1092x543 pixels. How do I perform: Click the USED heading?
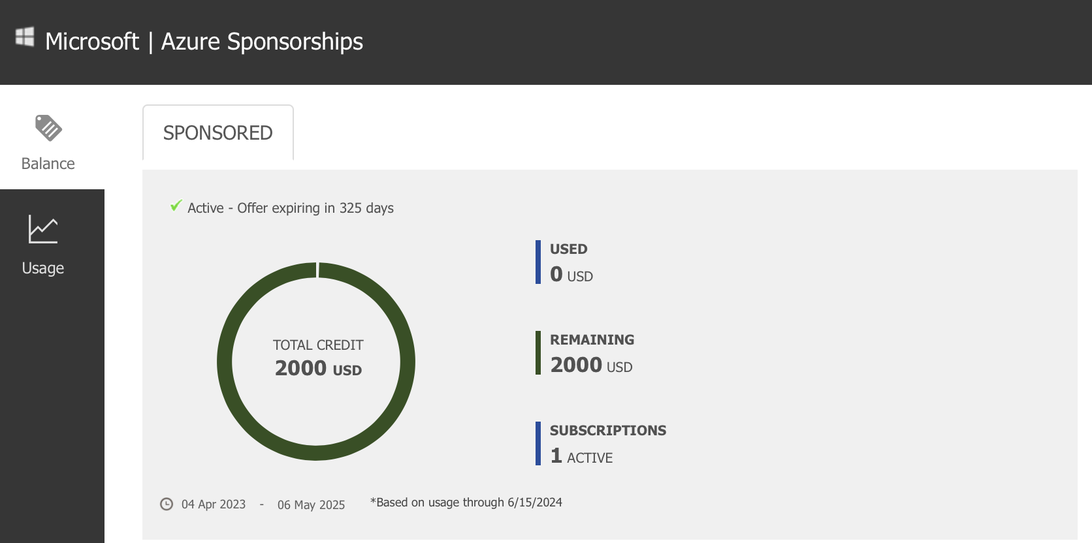point(568,249)
